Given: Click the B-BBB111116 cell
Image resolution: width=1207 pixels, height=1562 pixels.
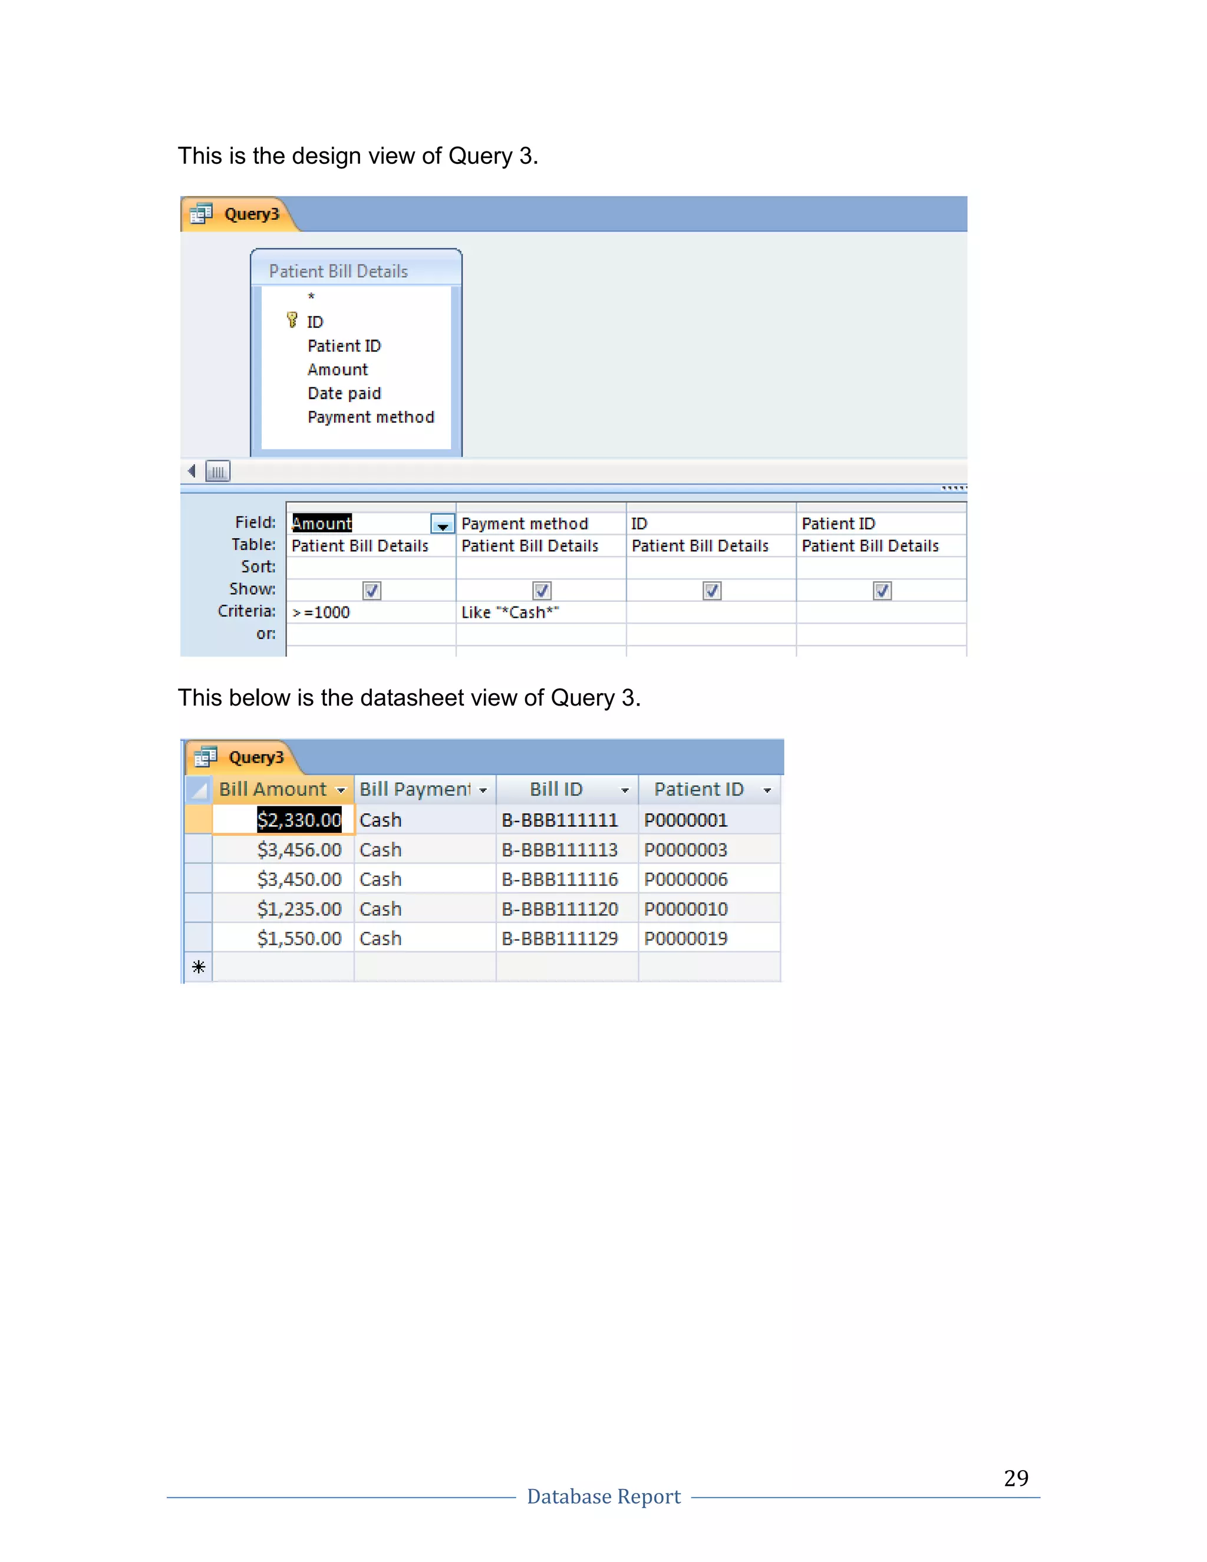Looking at the screenshot, I should (567, 879).
